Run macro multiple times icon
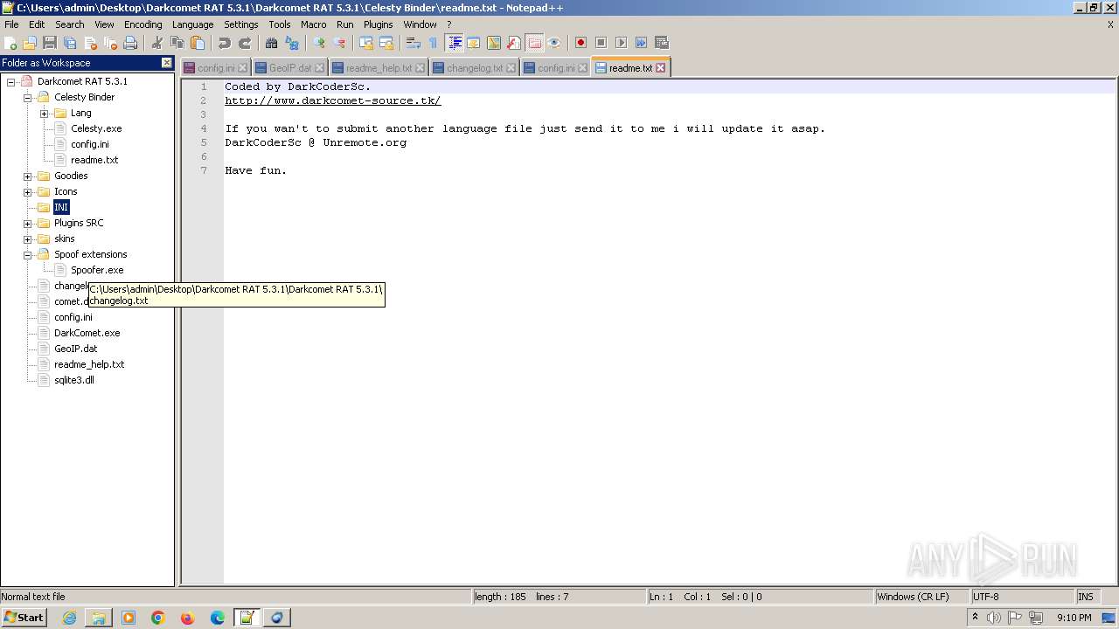 (641, 43)
